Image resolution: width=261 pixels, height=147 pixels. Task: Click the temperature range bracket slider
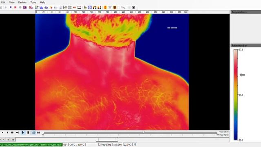(x=107, y=139)
